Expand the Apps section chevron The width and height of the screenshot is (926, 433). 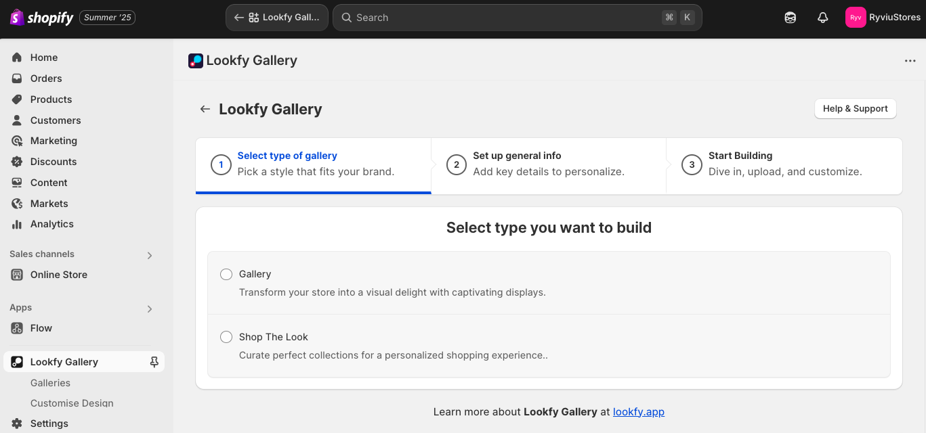point(150,309)
